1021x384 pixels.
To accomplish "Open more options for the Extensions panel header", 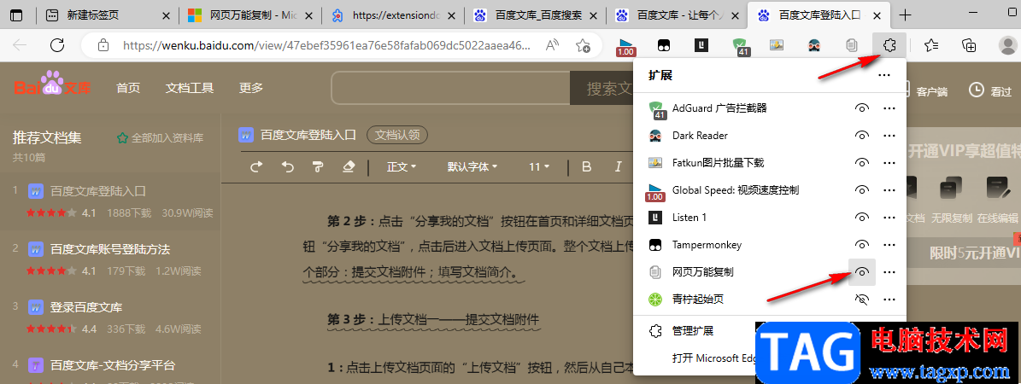I will 883,75.
